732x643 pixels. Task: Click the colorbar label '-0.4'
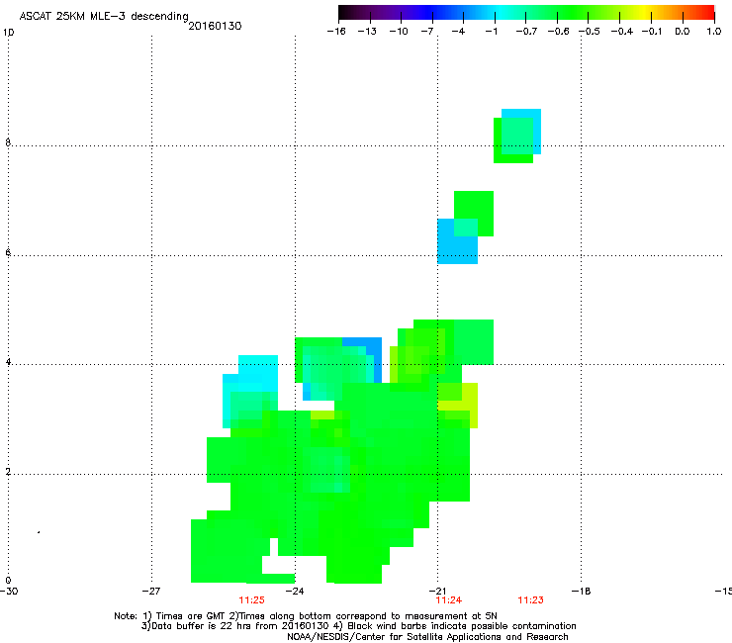[622, 32]
